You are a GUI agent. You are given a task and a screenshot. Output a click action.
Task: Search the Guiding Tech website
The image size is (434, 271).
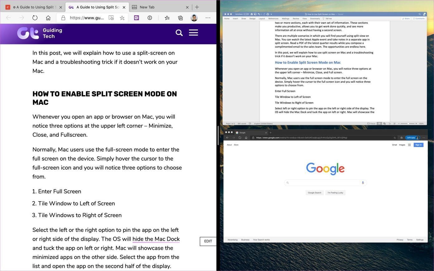(x=179, y=33)
